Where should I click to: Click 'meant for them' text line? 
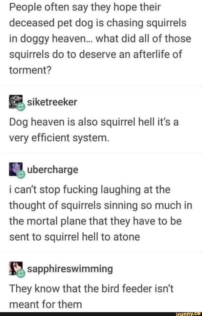[45, 304]
